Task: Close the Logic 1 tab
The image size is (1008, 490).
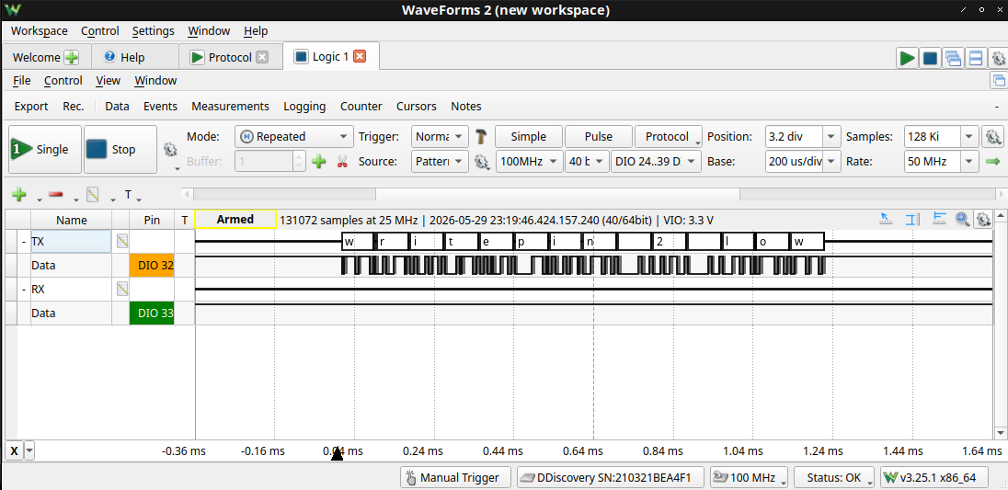Action: coord(360,56)
